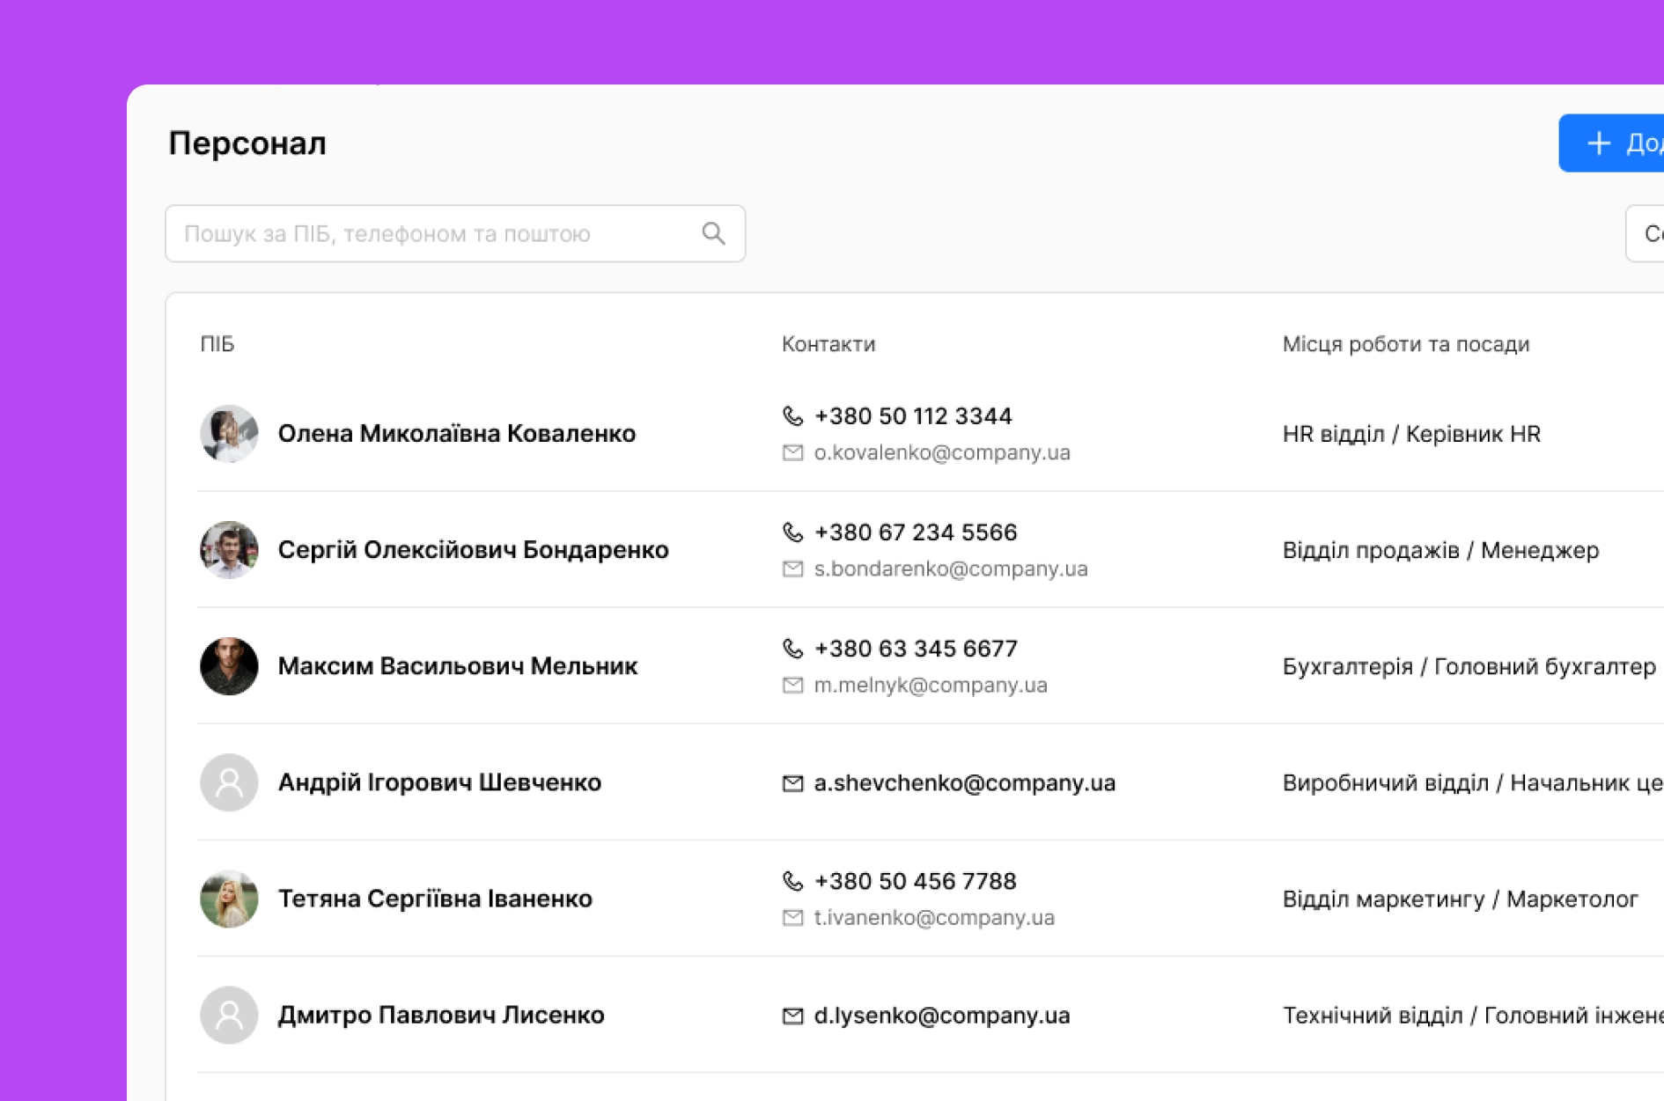Click email d.lysenko@company.ua
Image resolution: width=1664 pixels, height=1101 pixels.
pyautogui.click(x=942, y=1015)
